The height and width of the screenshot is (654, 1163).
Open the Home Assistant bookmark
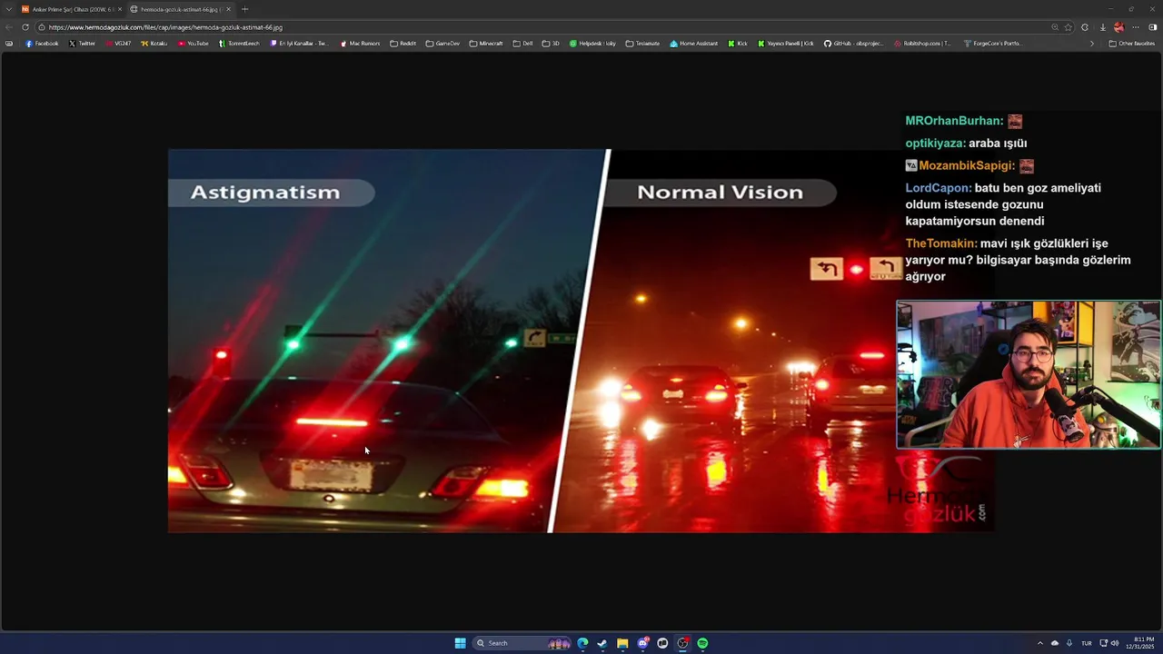click(x=694, y=44)
